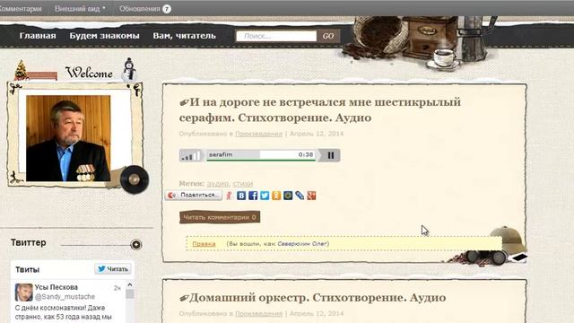Open Обновления 7 in the admin bar
Viewport: 574px width, 323px height.
(x=145, y=8)
